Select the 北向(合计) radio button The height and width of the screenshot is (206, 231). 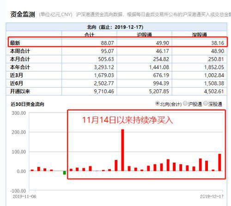158,103
